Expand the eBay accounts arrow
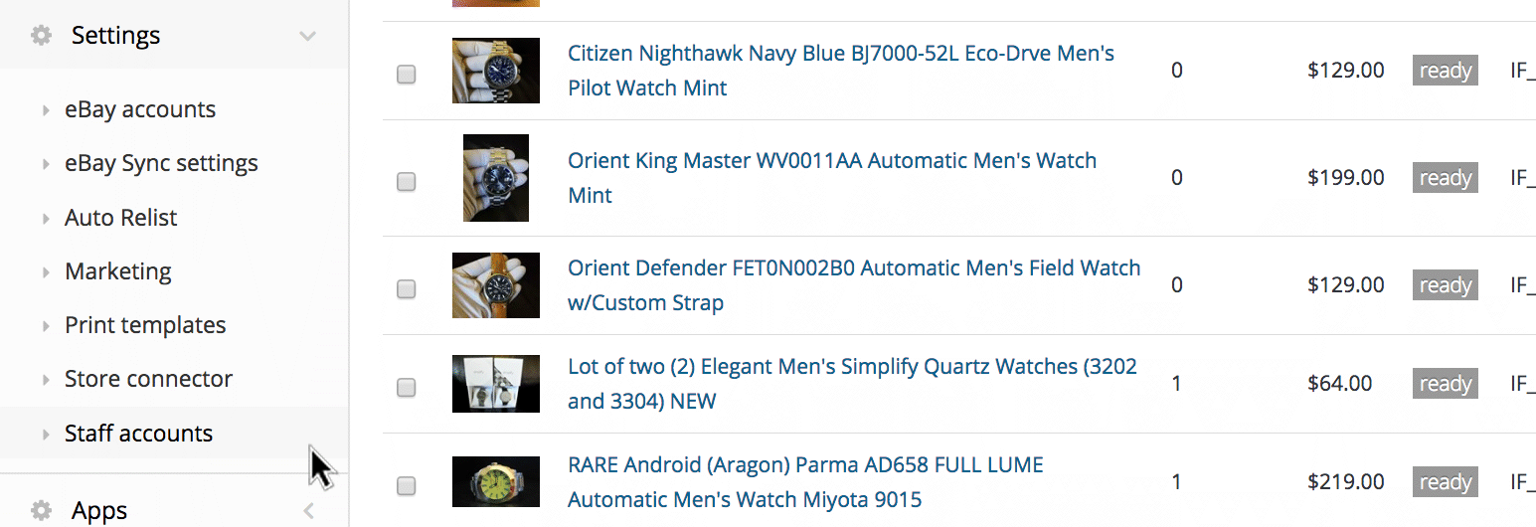The image size is (1536, 527). tap(46, 110)
